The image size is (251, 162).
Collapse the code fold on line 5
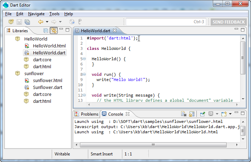pos(84,59)
